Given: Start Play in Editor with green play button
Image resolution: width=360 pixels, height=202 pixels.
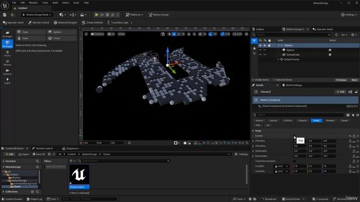Looking at the screenshot, I should click(x=97, y=15).
